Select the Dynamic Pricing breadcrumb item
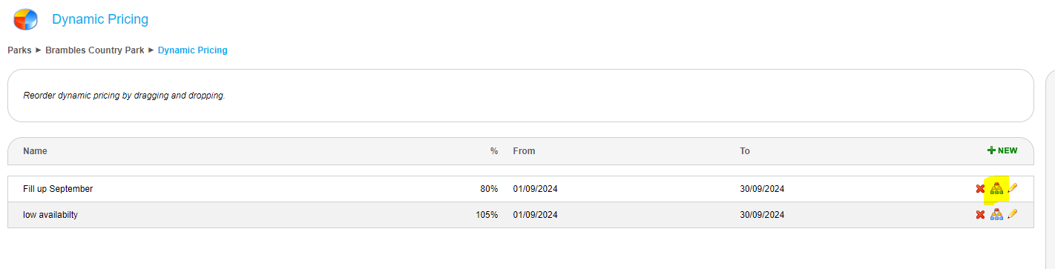Screen dimensions: 1055x269 point(193,50)
